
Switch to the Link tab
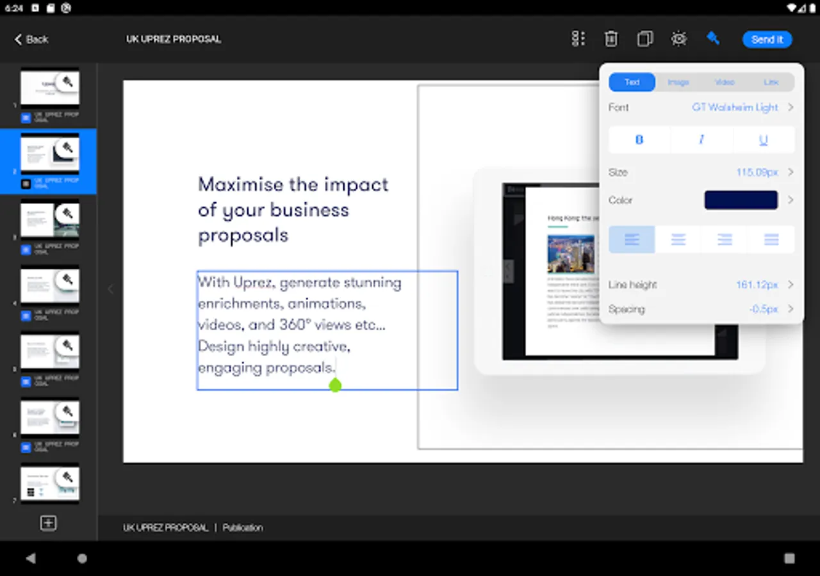pyautogui.click(x=771, y=82)
